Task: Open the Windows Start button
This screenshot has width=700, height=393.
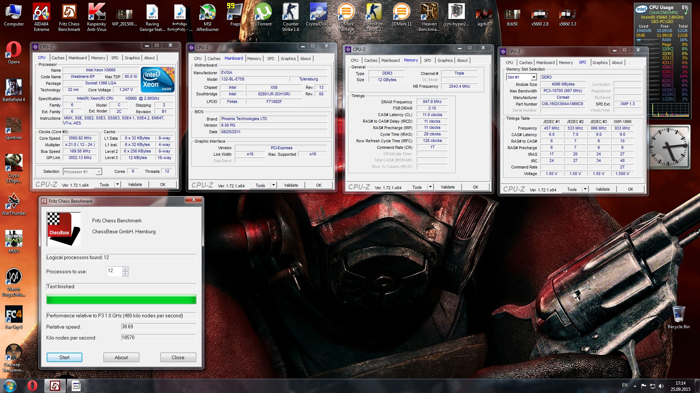Action: point(10,385)
